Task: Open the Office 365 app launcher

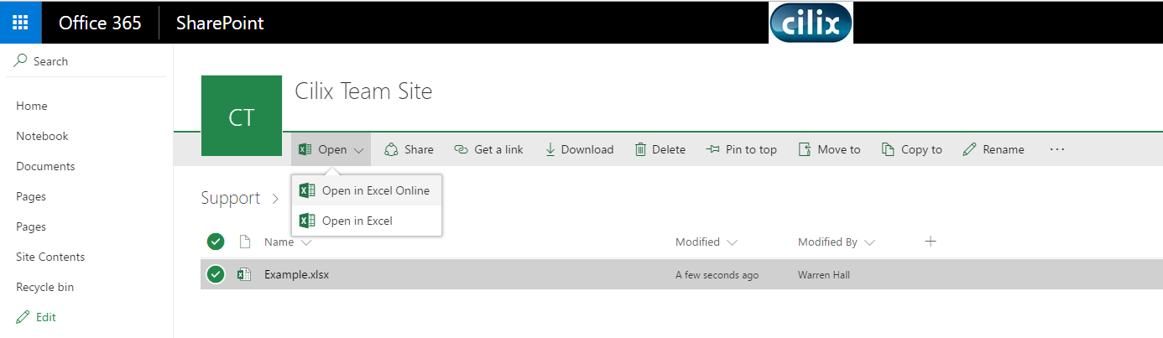Action: tap(21, 23)
